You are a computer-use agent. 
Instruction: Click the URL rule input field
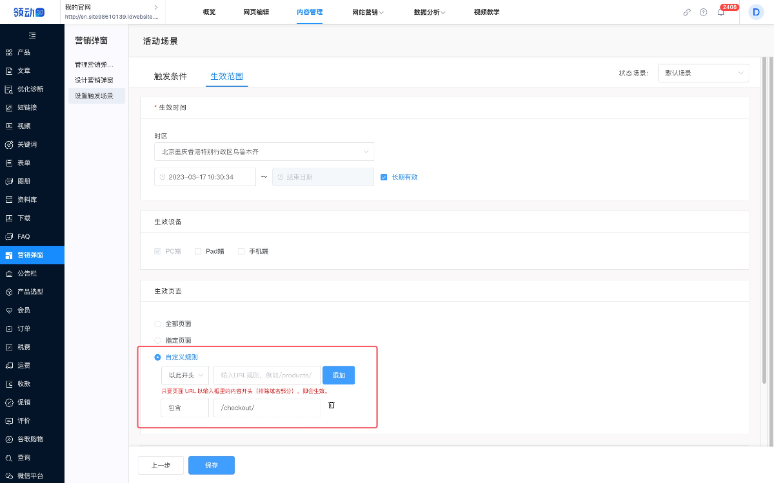coord(267,375)
